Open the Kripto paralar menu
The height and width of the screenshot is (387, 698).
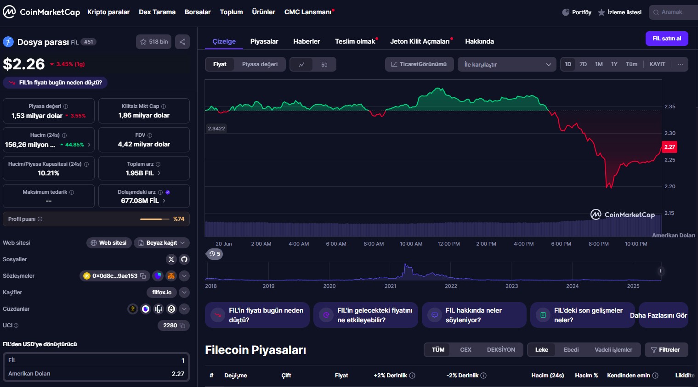[108, 12]
